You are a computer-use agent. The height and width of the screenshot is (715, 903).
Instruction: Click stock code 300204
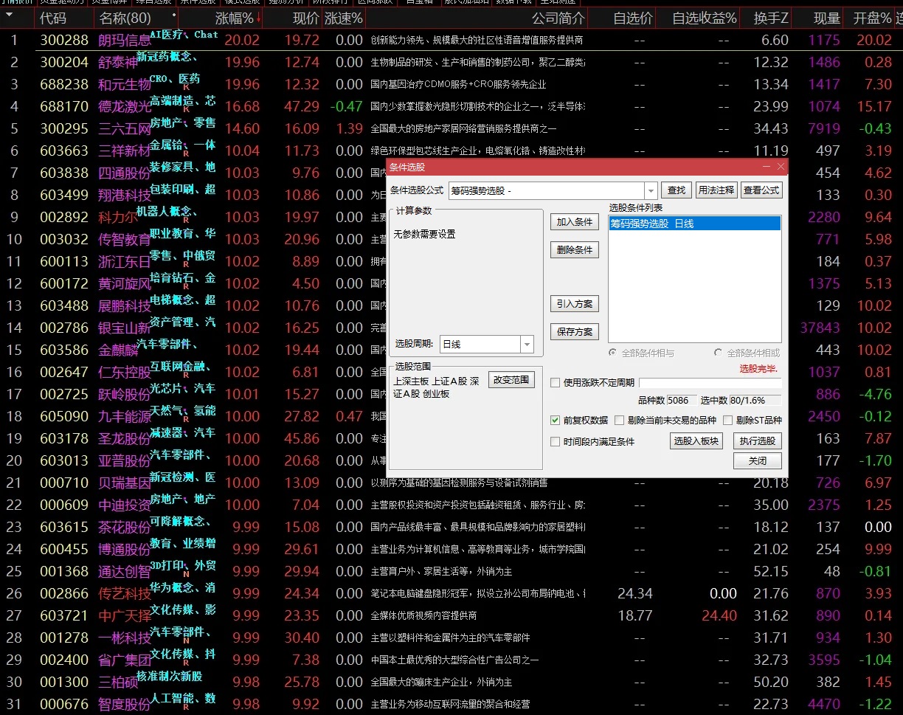tap(64, 62)
